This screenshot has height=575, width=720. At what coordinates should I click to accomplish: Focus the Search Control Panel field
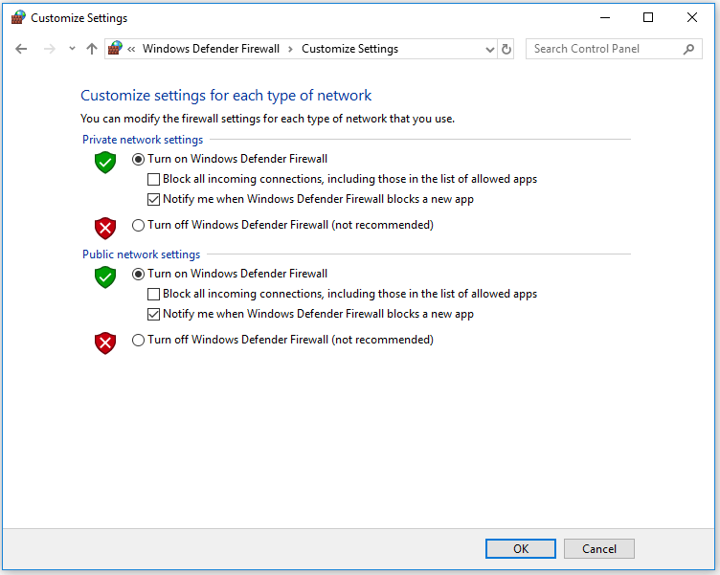coord(614,49)
